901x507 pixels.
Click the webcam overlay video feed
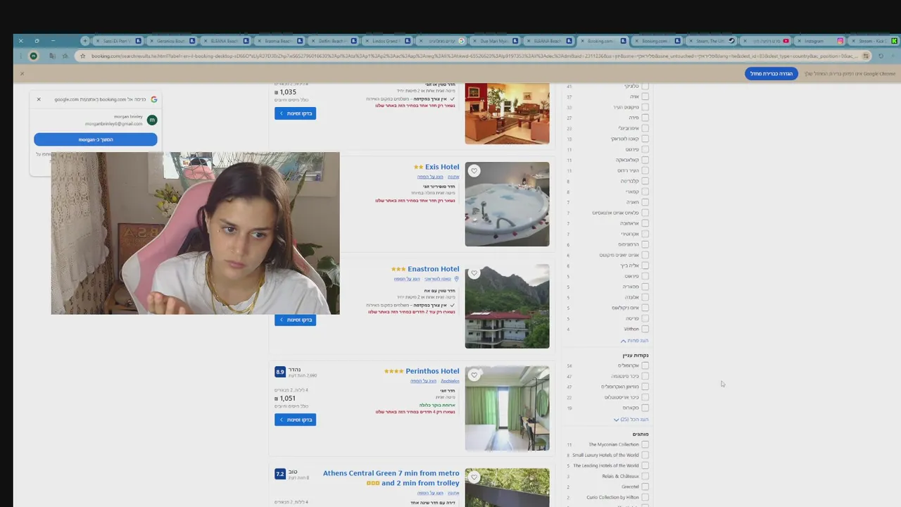195,233
